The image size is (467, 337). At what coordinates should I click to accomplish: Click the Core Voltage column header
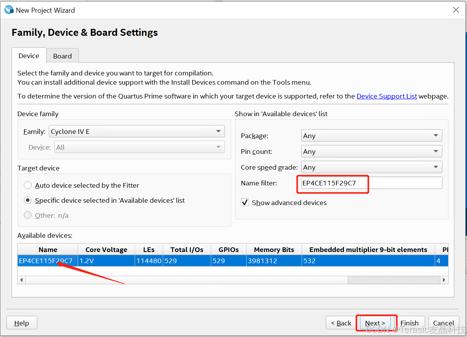(106, 249)
